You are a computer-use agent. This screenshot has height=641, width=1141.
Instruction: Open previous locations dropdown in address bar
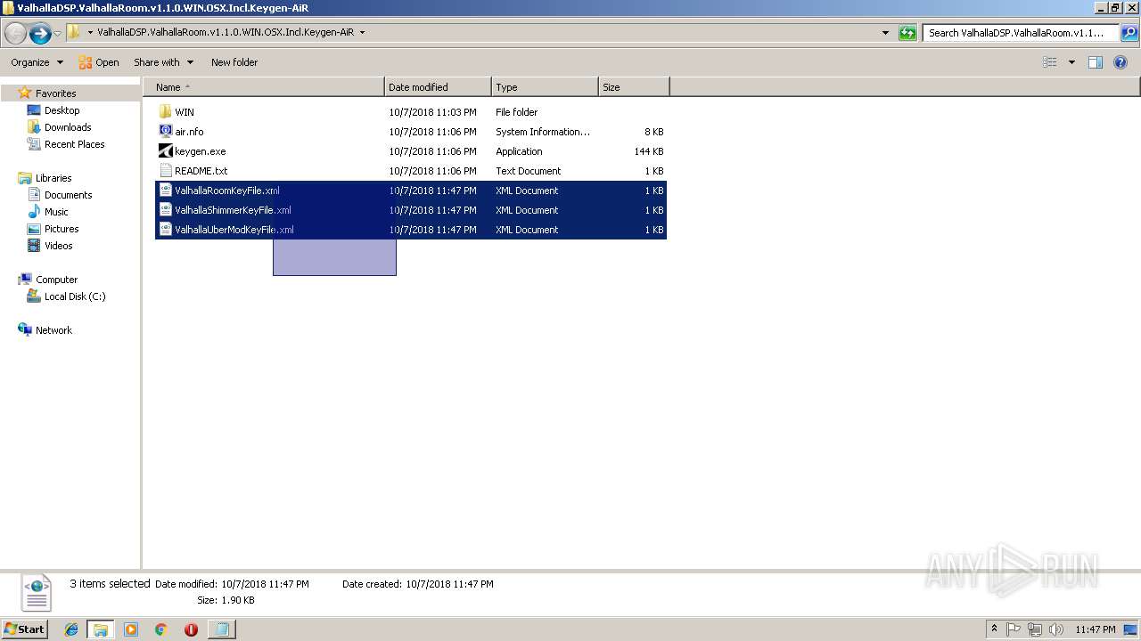click(x=885, y=33)
